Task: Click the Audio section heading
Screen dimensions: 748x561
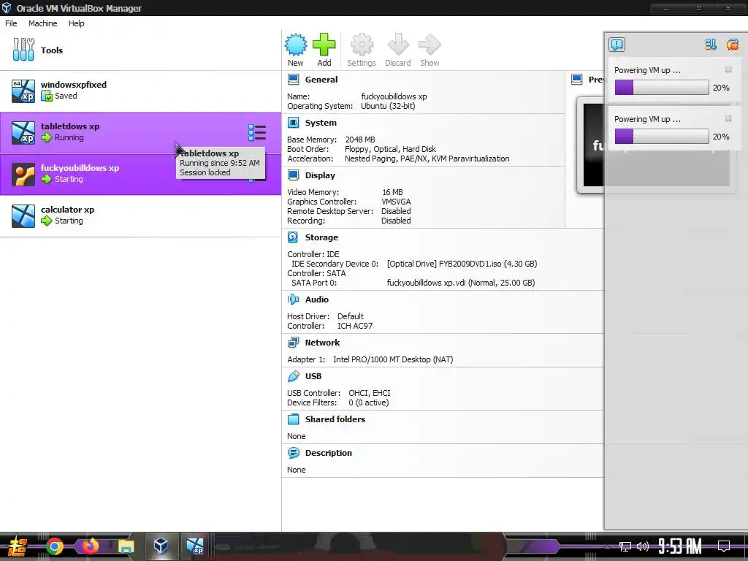Action: pyautogui.click(x=317, y=299)
